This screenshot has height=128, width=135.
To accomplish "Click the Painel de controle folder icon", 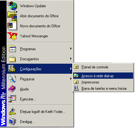I will (x=76, y=67).
